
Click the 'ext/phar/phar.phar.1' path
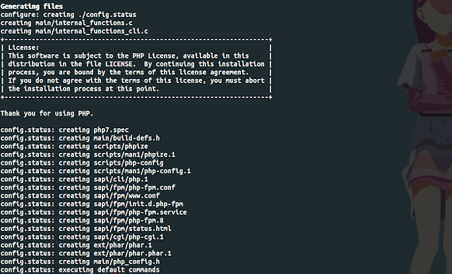[x=132, y=254]
